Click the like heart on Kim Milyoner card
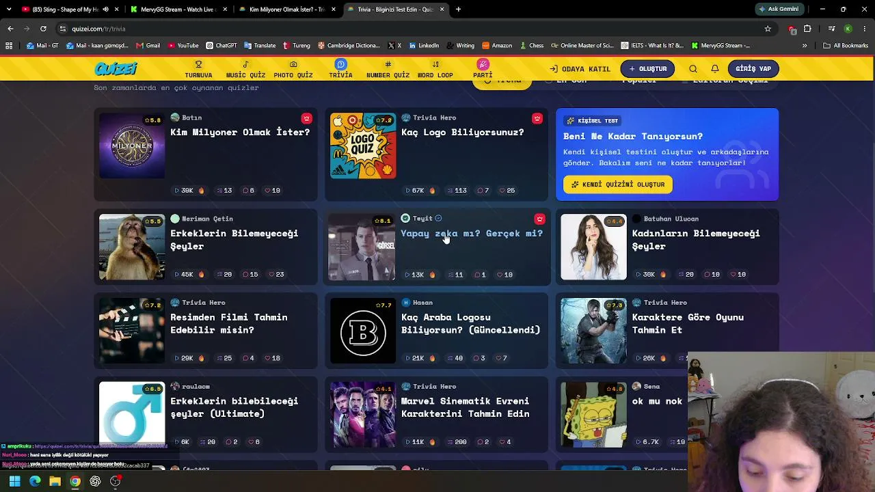The width and height of the screenshot is (875, 492). (x=272, y=191)
